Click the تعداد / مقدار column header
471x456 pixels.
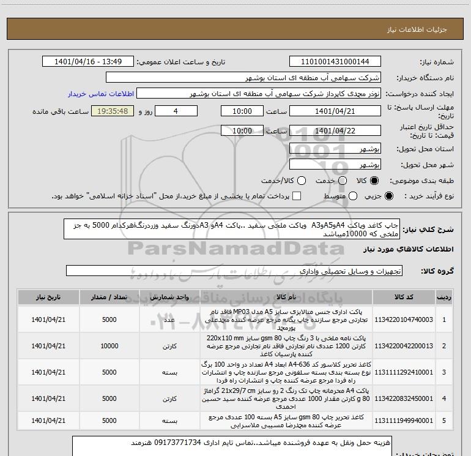109,297
